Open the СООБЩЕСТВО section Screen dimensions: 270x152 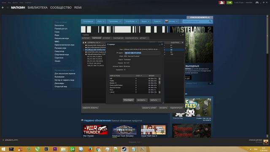coord(61,8)
